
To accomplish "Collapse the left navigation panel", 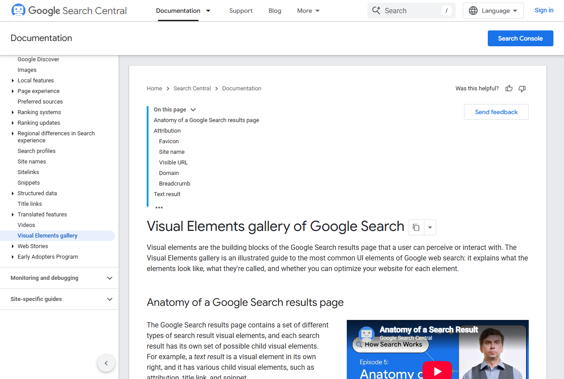I will click(x=106, y=363).
